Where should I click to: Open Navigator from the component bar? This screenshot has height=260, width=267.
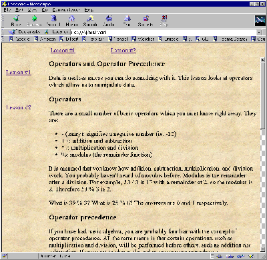(219, 257)
